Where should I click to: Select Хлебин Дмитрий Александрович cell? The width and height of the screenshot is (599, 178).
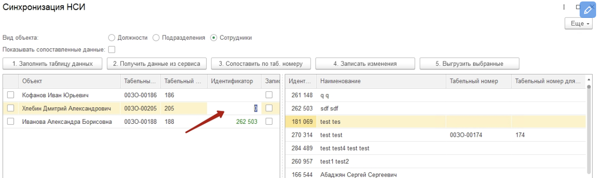(x=69, y=108)
